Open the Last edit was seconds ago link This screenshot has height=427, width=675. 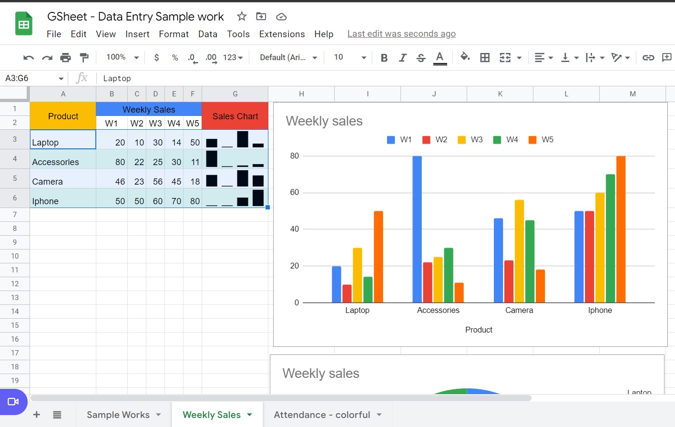[401, 34]
